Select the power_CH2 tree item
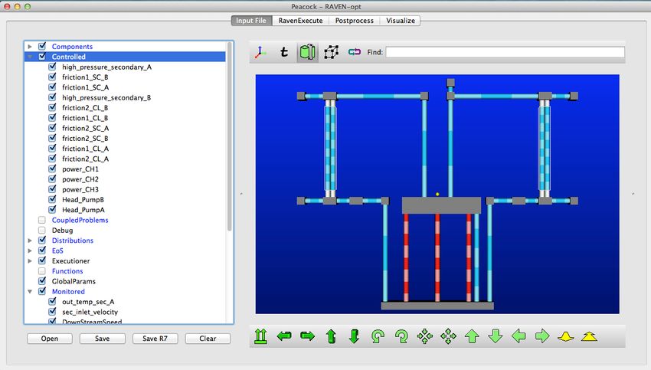 (x=80, y=179)
